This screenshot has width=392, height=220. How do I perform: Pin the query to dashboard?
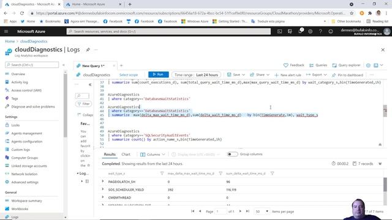coord(347,75)
